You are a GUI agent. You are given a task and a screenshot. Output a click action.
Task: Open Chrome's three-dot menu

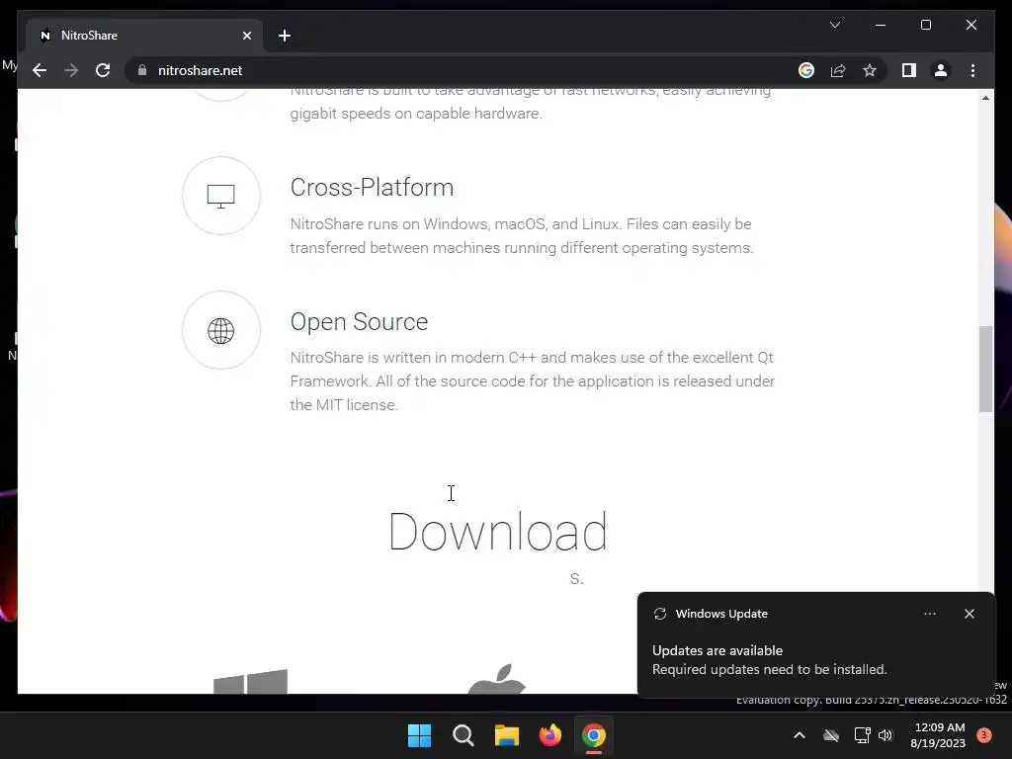pyautogui.click(x=972, y=70)
